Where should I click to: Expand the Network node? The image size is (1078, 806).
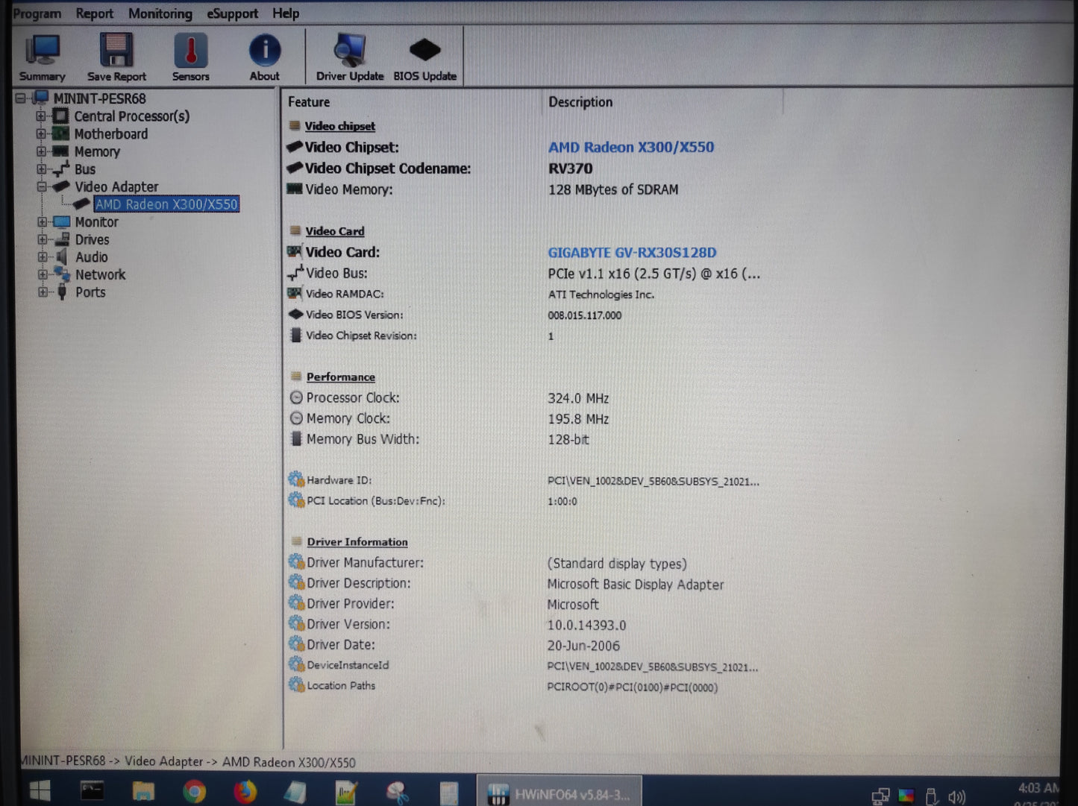(x=43, y=274)
